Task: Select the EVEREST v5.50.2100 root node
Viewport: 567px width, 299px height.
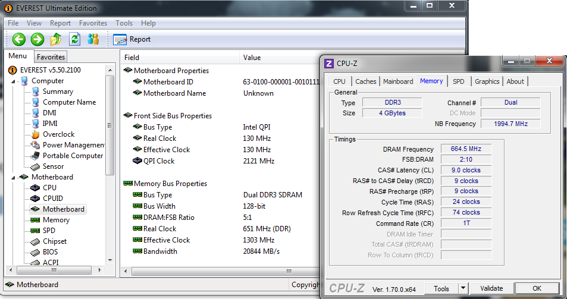Action: 50,70
